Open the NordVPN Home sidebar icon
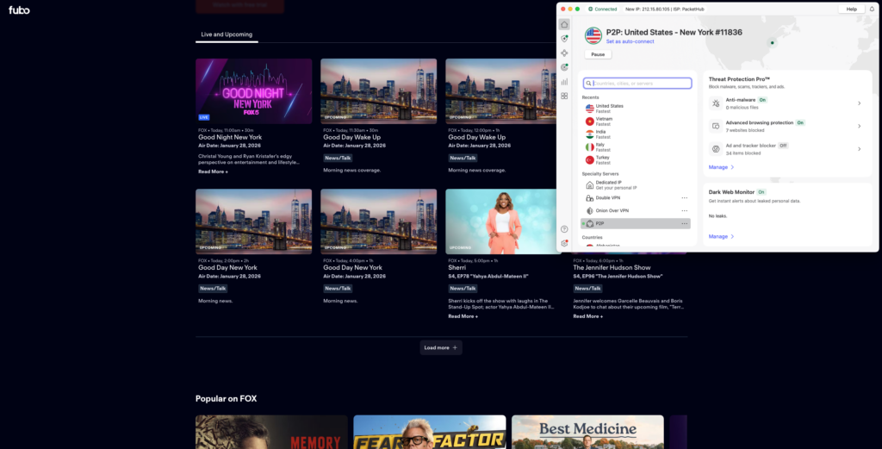The image size is (882, 449). (x=564, y=24)
